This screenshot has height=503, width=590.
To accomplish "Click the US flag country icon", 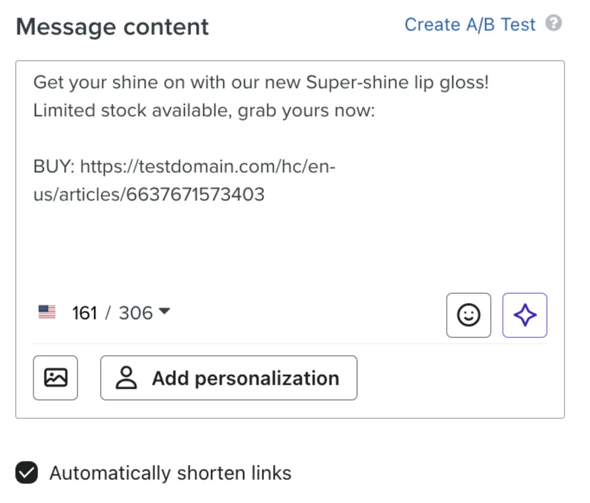I will pos(47,312).
